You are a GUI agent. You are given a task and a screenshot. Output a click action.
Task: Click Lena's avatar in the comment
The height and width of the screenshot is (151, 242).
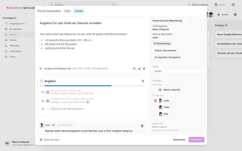coord(42,125)
